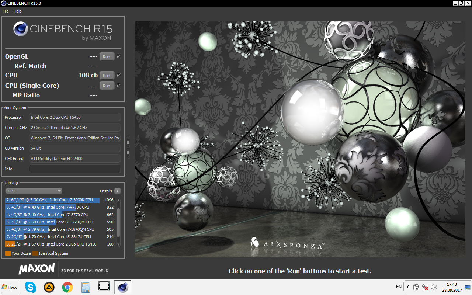Show hidden tray icons arrow
472x295 pixels.
[408, 287]
